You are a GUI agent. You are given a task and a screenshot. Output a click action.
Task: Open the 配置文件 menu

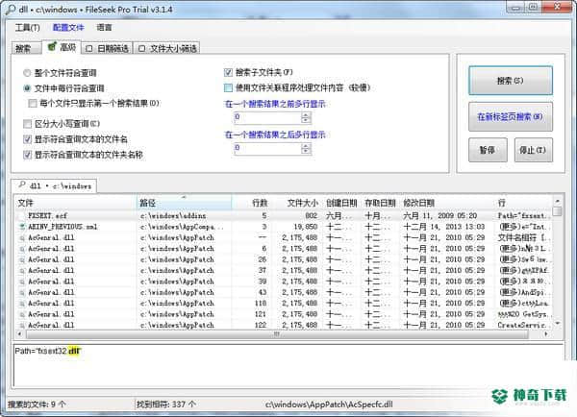(x=68, y=28)
